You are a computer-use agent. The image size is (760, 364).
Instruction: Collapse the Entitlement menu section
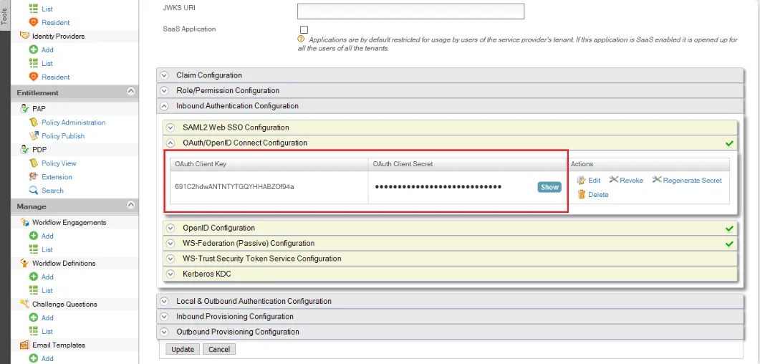click(x=130, y=92)
